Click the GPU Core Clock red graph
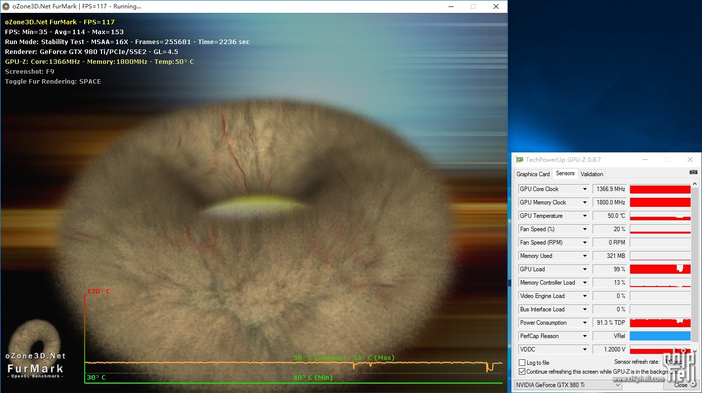This screenshot has width=702, height=393. (x=660, y=189)
